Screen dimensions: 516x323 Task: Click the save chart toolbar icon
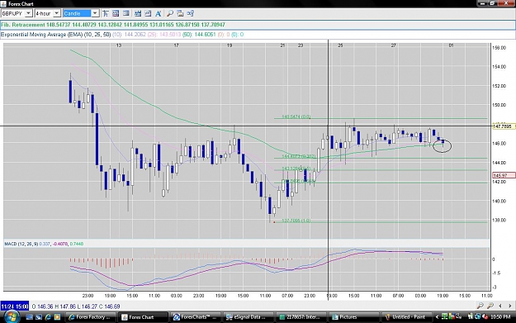click(180, 13)
